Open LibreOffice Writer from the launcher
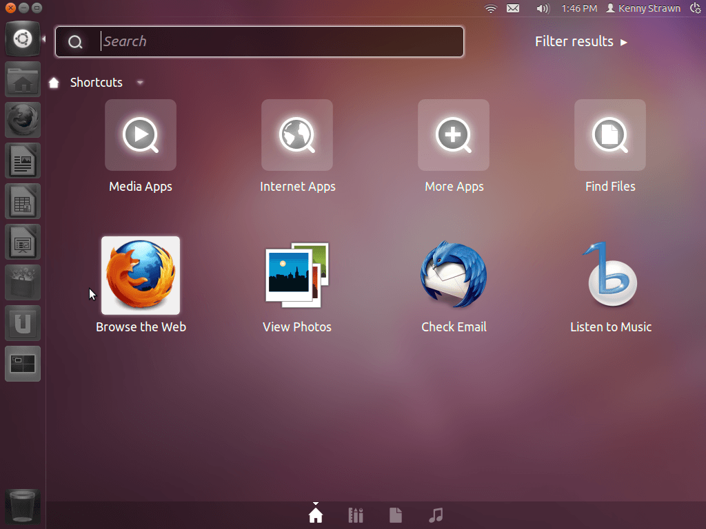This screenshot has width=706, height=529. [23, 160]
